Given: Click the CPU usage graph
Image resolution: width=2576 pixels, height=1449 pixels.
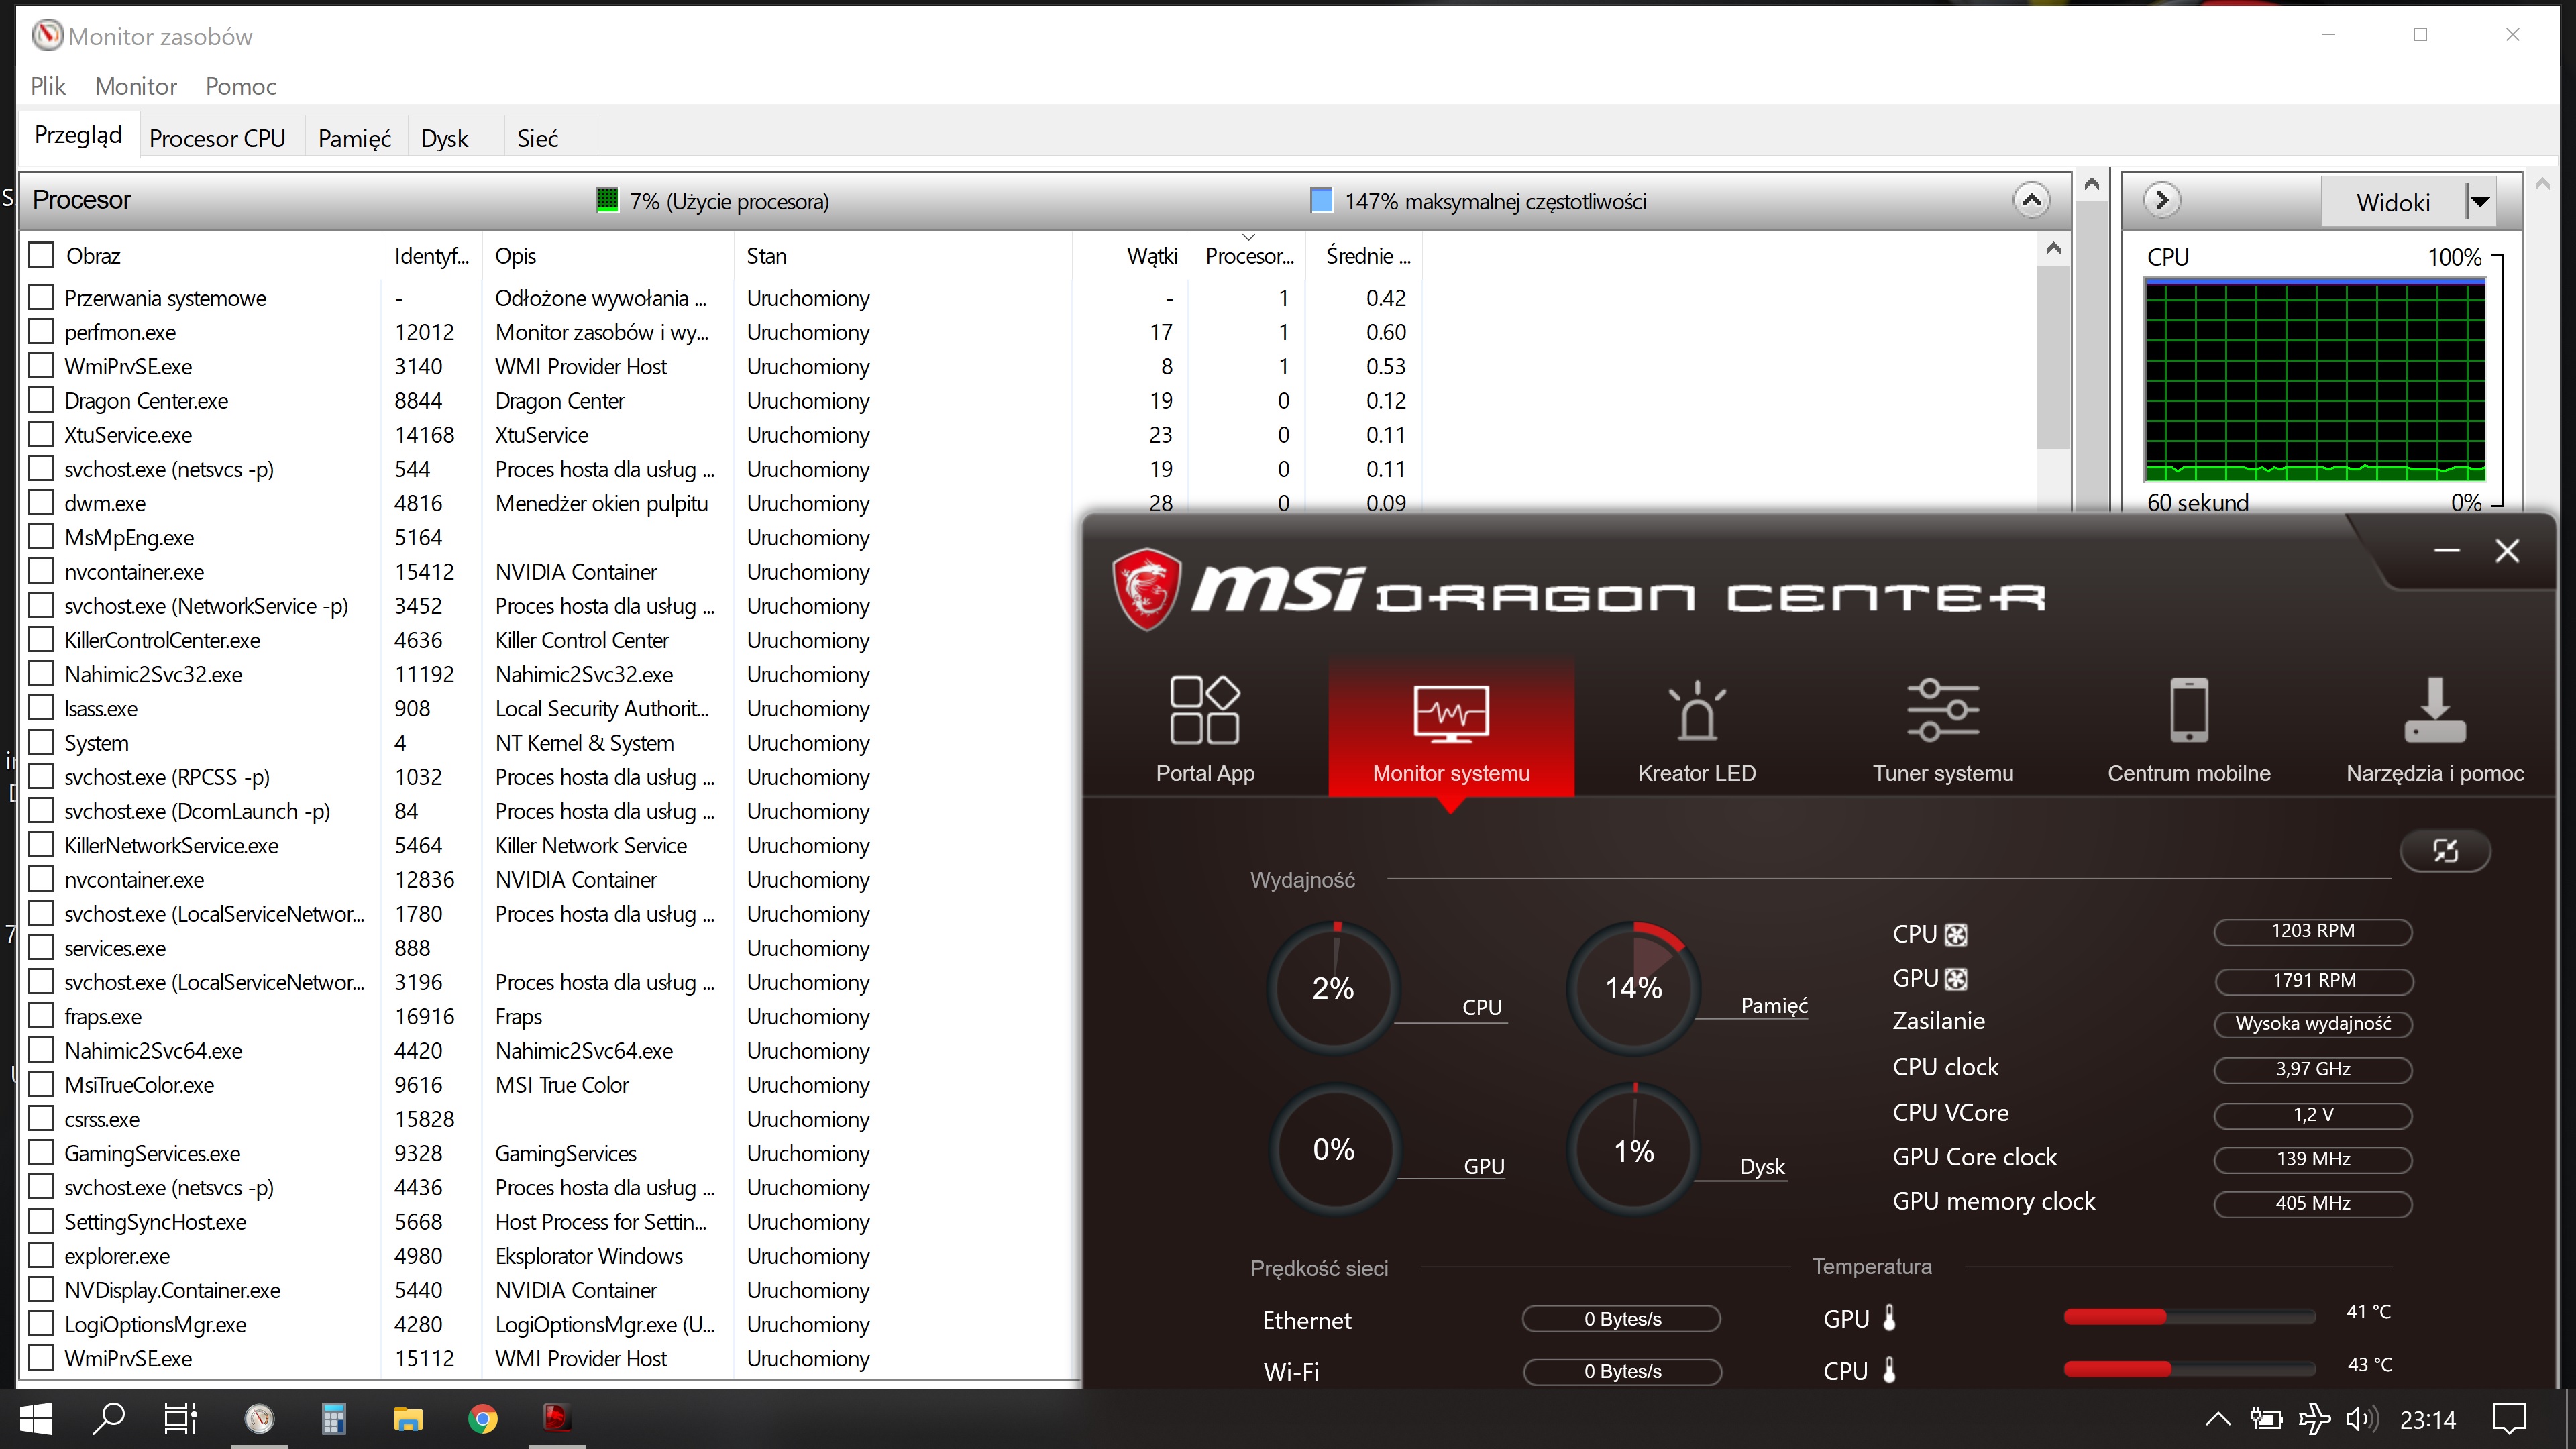Looking at the screenshot, I should click(x=2315, y=381).
